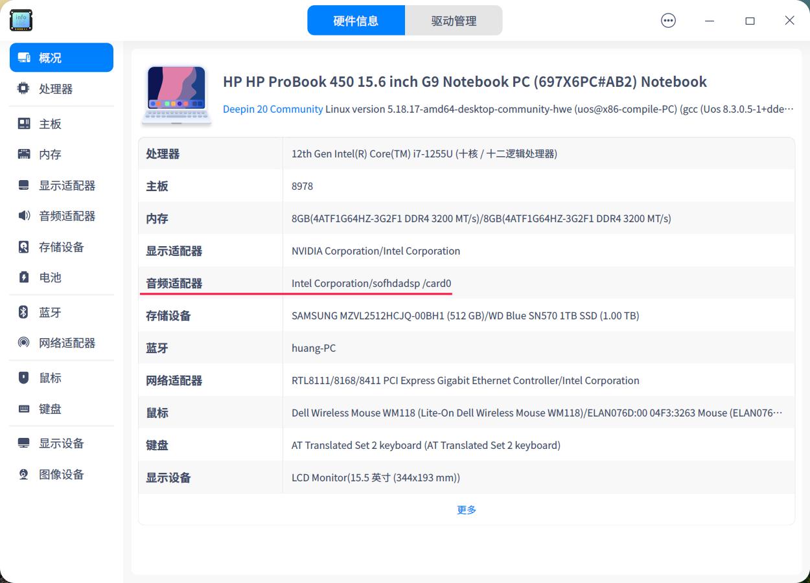Open the three-dot options menu
810x583 pixels.
point(668,20)
